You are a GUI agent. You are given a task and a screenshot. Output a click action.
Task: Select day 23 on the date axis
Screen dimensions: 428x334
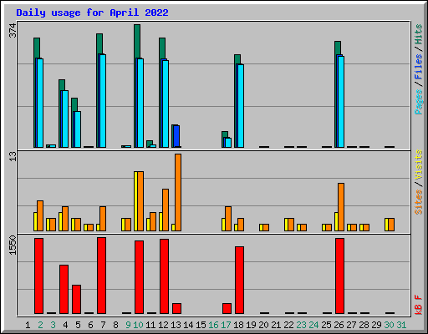click(x=301, y=325)
